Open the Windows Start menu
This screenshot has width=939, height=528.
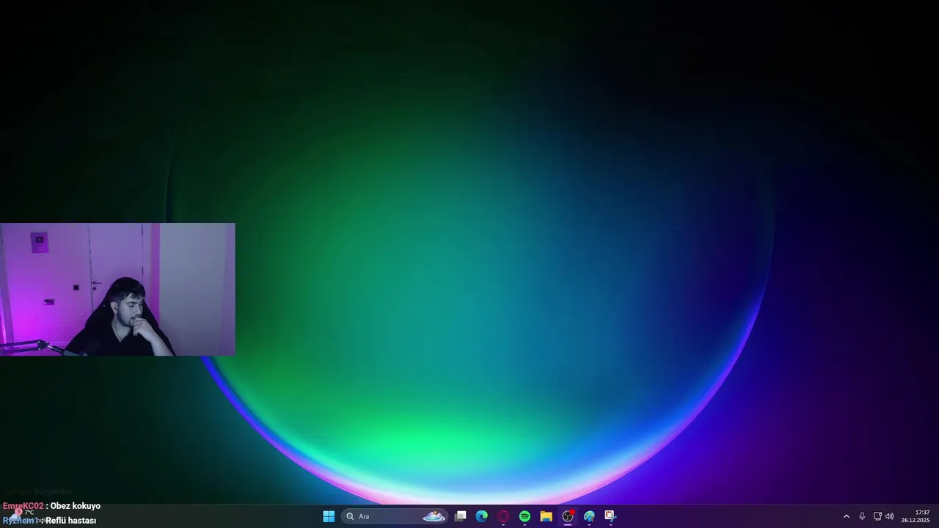click(329, 516)
